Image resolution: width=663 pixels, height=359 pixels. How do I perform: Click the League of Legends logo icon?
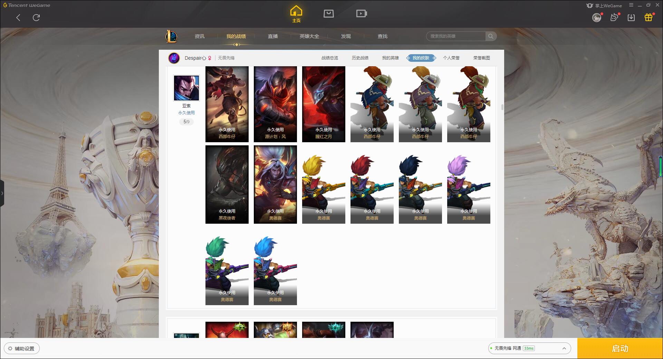coord(172,36)
